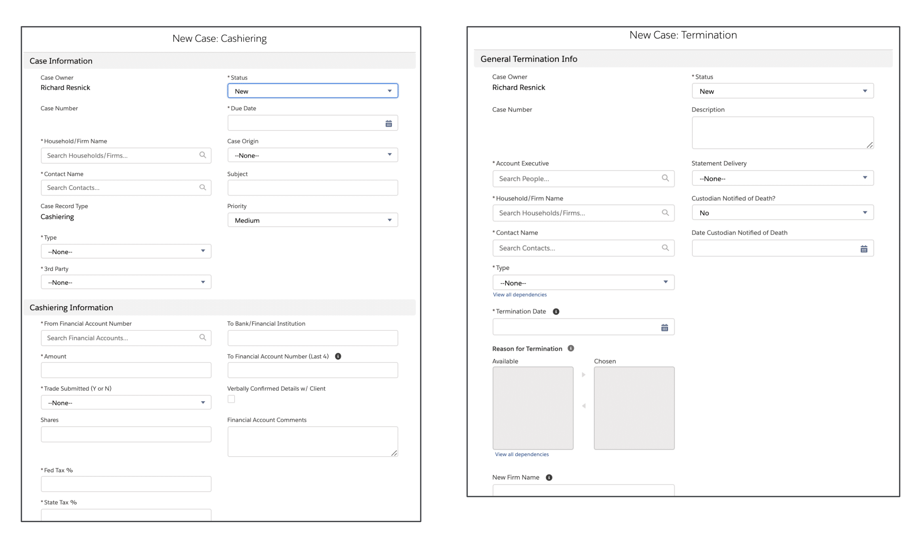Click the Reason for Termination info icon
This screenshot has width=923, height=543.
click(x=571, y=348)
